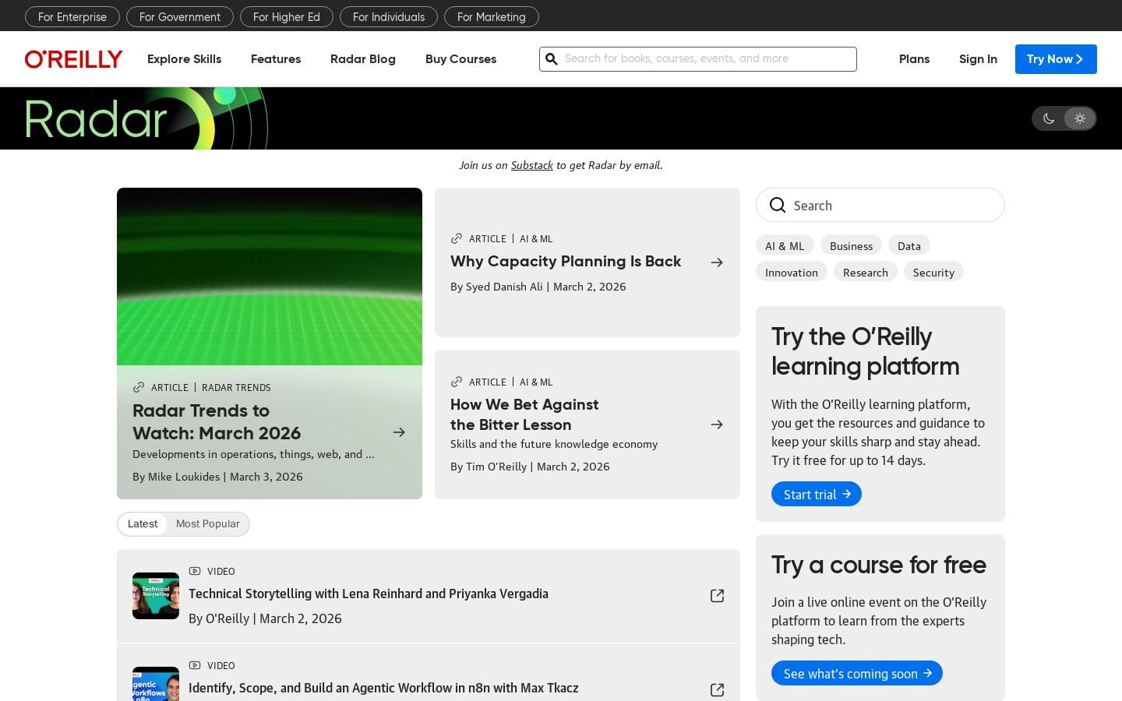This screenshot has width=1122, height=701.
Task: Switch to light mode sun icon
Action: click(x=1080, y=118)
